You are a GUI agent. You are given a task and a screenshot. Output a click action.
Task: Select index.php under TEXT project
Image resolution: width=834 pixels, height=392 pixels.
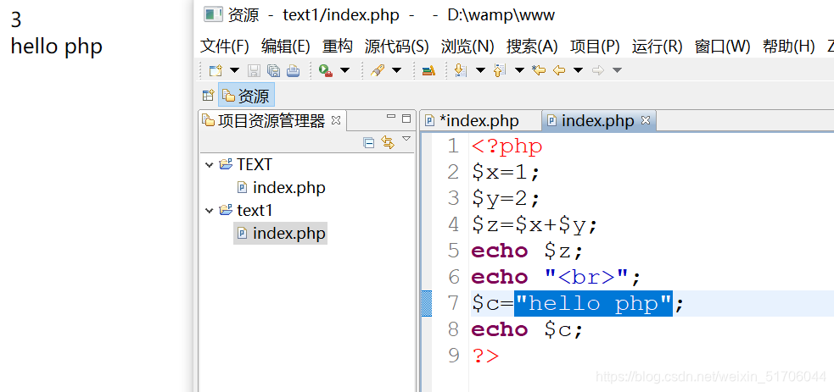pos(288,188)
